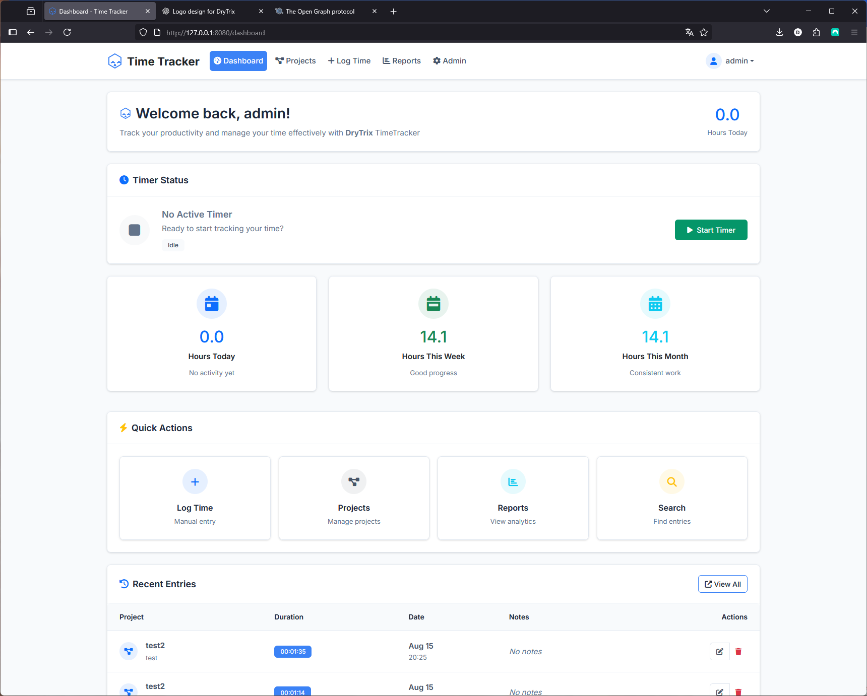The width and height of the screenshot is (867, 696).
Task: Open the Firefox hamburger menu
Action: coord(854,32)
